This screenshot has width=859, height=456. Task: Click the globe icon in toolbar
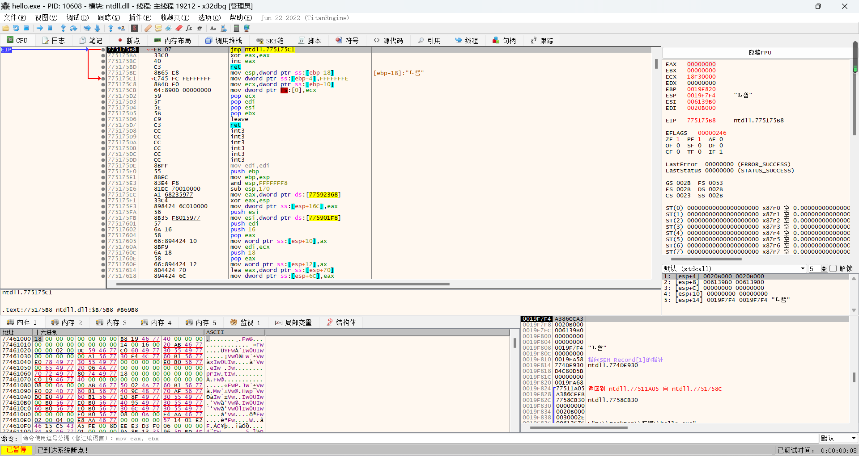tap(247, 28)
